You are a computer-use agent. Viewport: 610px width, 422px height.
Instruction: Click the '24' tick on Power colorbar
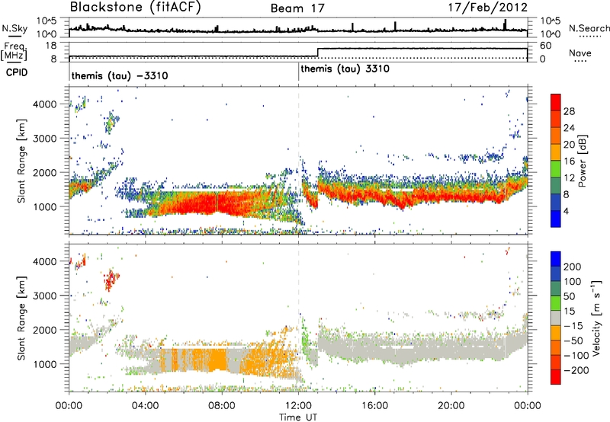tap(569, 128)
